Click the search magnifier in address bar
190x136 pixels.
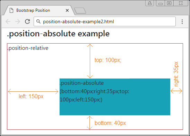[x=38, y=21]
